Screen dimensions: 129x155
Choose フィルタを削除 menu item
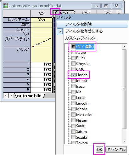pos(92,24)
